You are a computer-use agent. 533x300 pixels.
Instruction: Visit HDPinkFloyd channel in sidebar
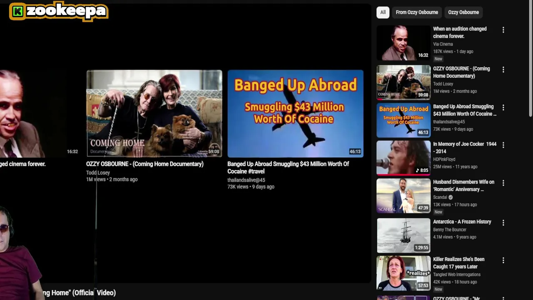pos(444,159)
